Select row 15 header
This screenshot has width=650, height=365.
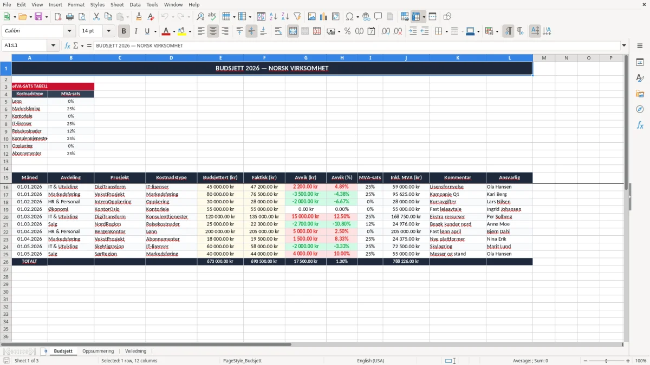pyautogui.click(x=6, y=177)
